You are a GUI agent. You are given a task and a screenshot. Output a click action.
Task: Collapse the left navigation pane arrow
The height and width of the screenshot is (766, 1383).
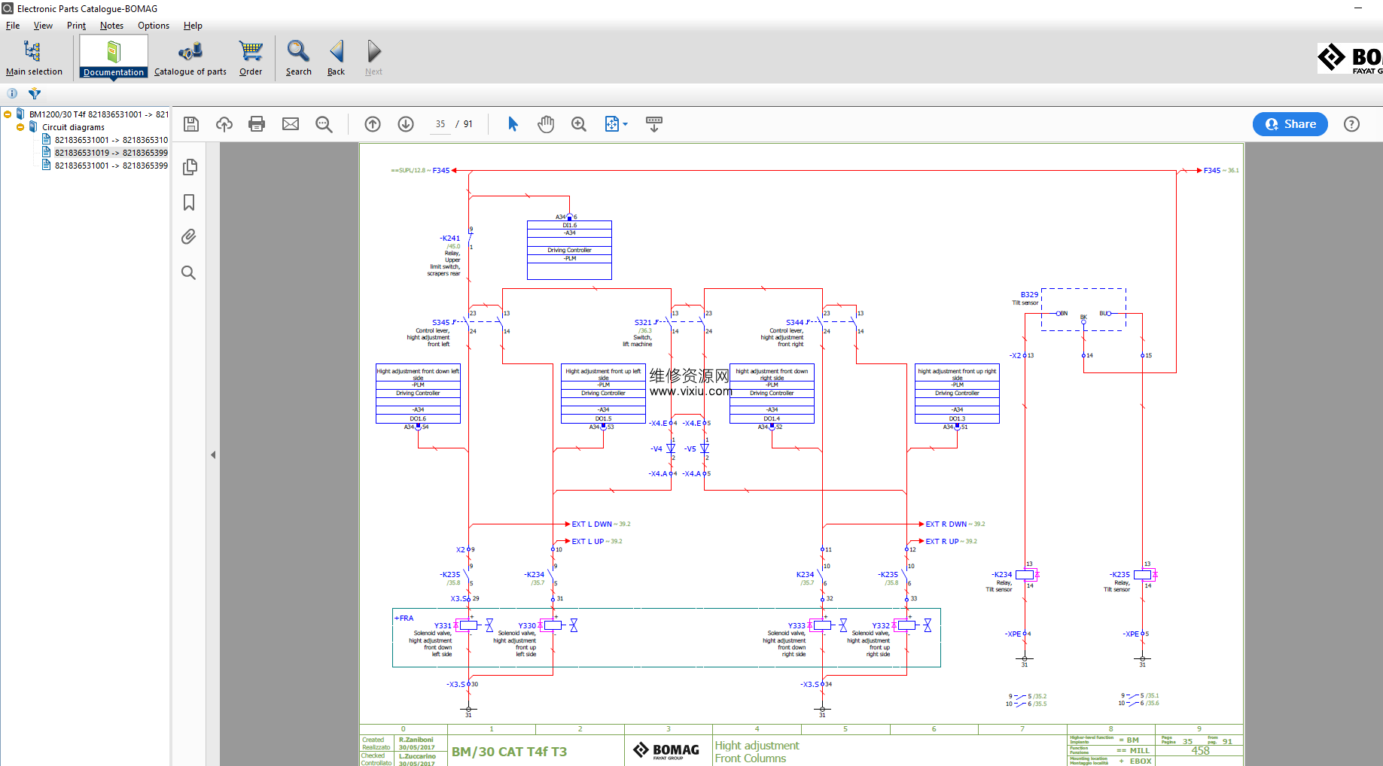click(x=213, y=454)
